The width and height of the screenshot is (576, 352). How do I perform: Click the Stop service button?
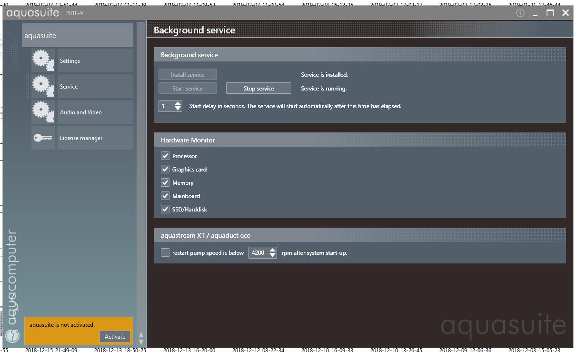tap(258, 88)
